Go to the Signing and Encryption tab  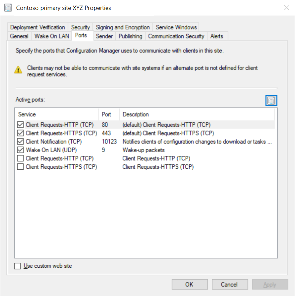(x=123, y=27)
